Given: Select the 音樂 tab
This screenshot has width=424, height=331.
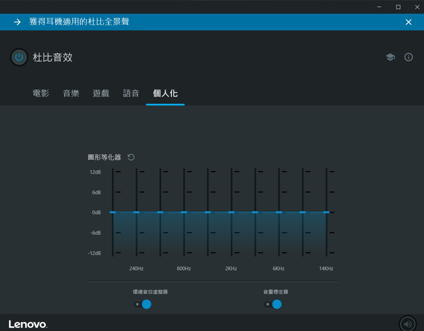Looking at the screenshot, I should coord(71,94).
